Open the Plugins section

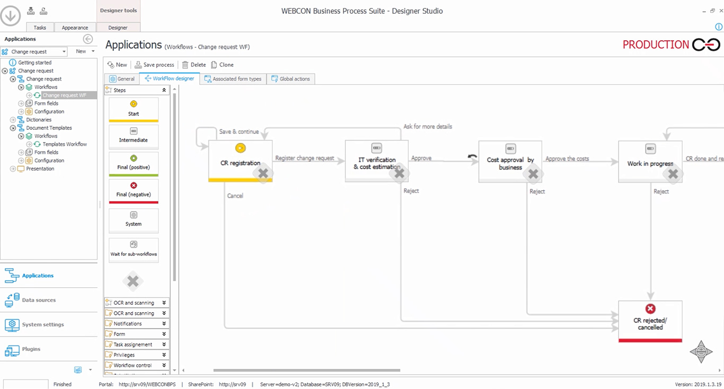point(31,349)
